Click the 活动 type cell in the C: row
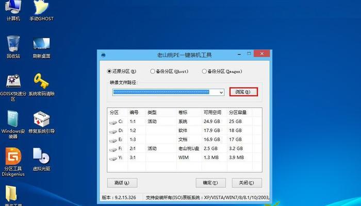 tap(152, 122)
